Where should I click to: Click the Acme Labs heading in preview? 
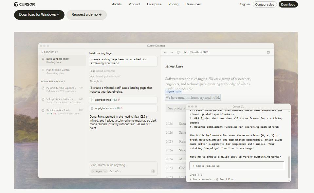pos(174,66)
